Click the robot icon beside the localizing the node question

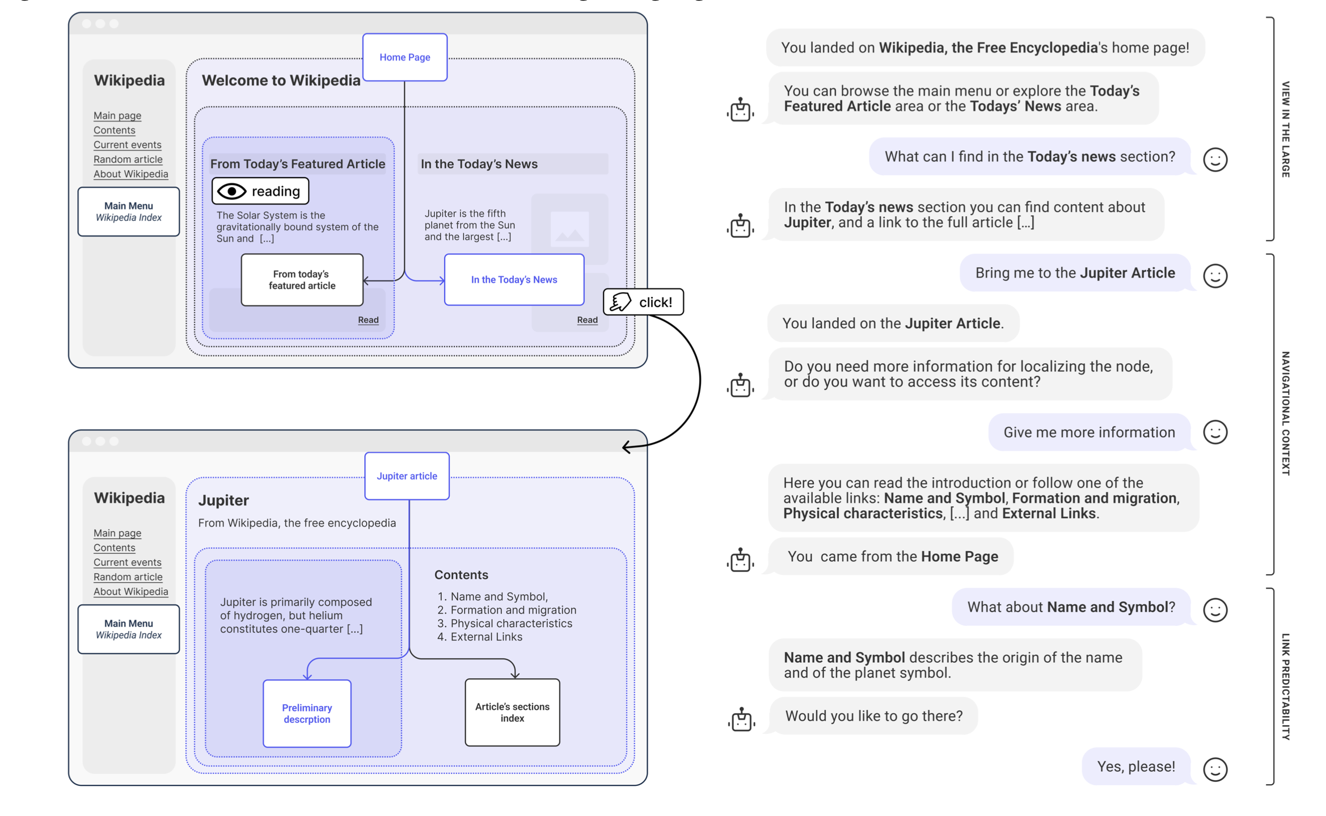click(740, 385)
